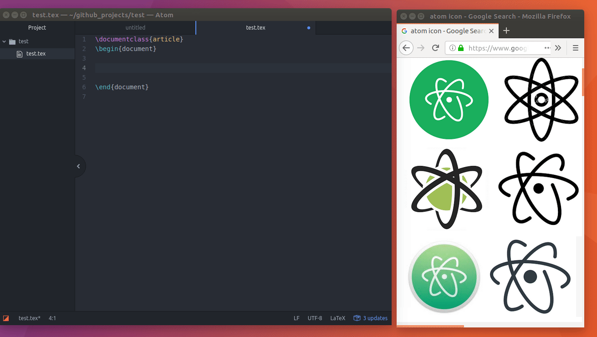Open the green circle Atom logo image
The image size is (597, 337).
pos(449,99)
